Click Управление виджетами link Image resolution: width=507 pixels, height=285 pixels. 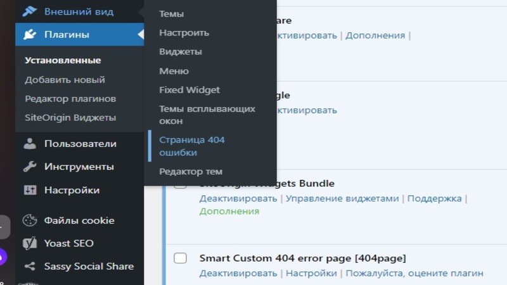coord(342,198)
